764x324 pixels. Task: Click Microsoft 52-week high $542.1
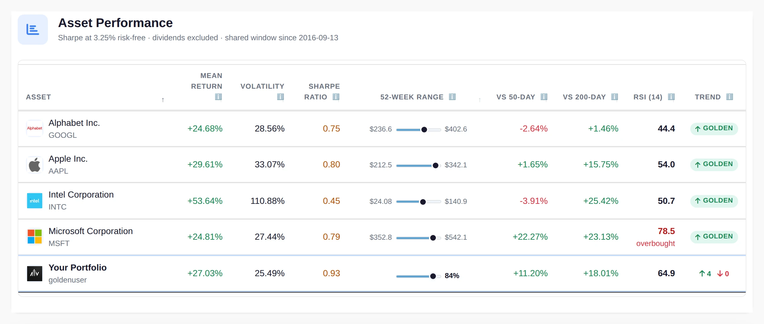(x=456, y=237)
